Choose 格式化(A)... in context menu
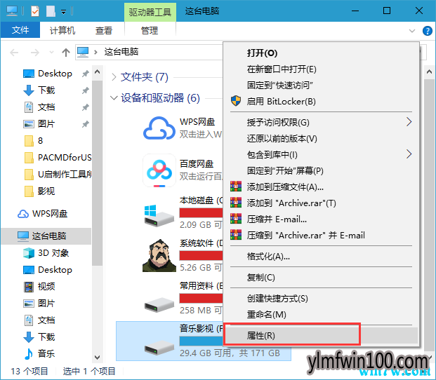This screenshot has width=436, height=380. (322, 256)
